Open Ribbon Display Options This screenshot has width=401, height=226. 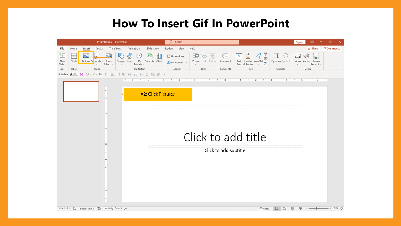tap(312, 42)
